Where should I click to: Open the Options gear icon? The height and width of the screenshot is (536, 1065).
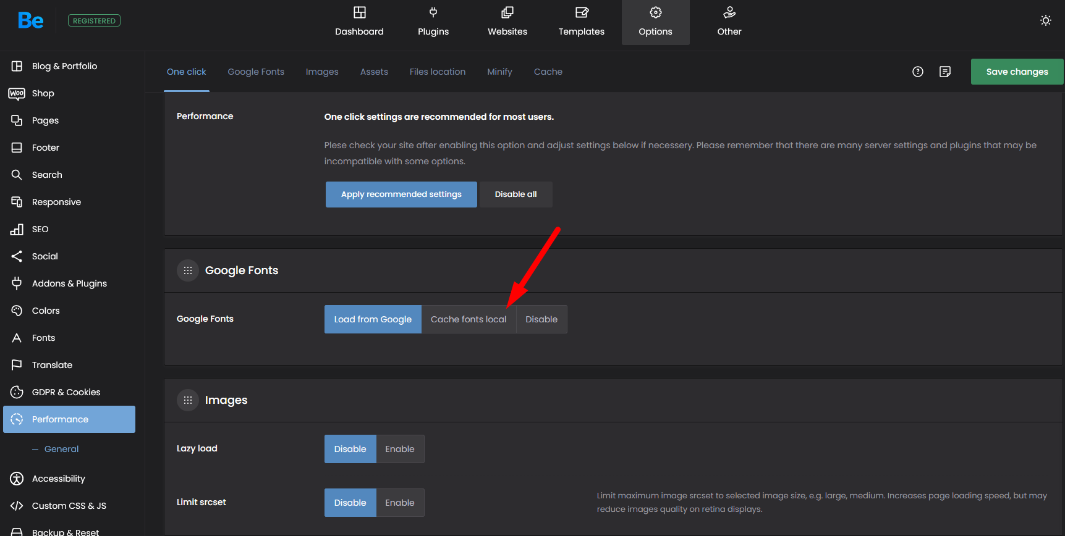655,12
